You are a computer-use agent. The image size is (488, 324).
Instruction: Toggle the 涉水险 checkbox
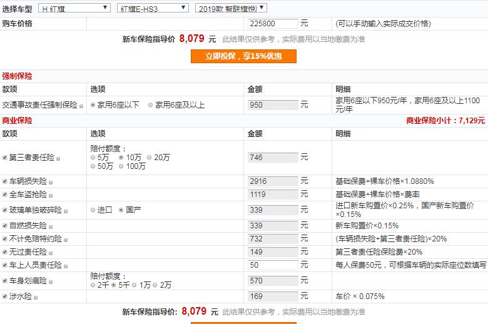click(4, 296)
